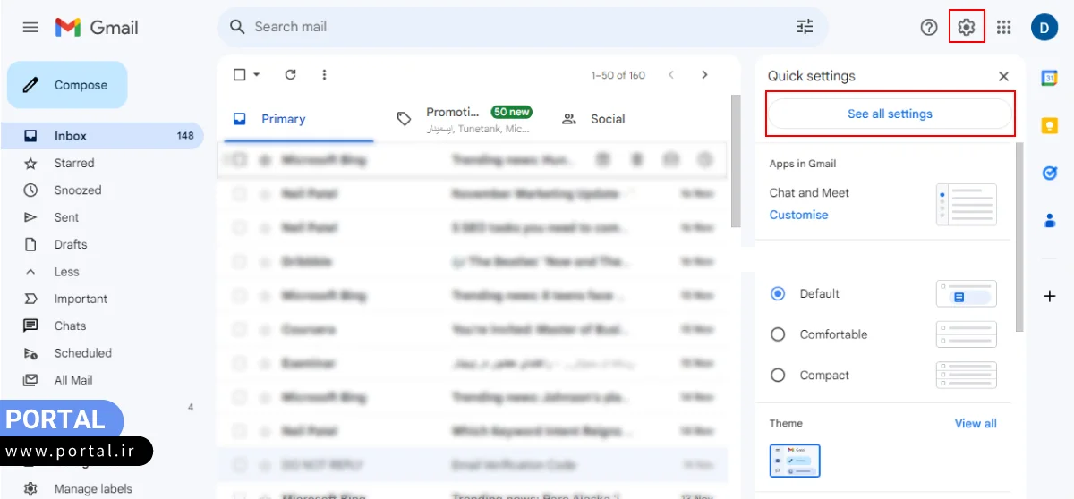
Task: Click the See all settings button
Action: click(x=890, y=114)
